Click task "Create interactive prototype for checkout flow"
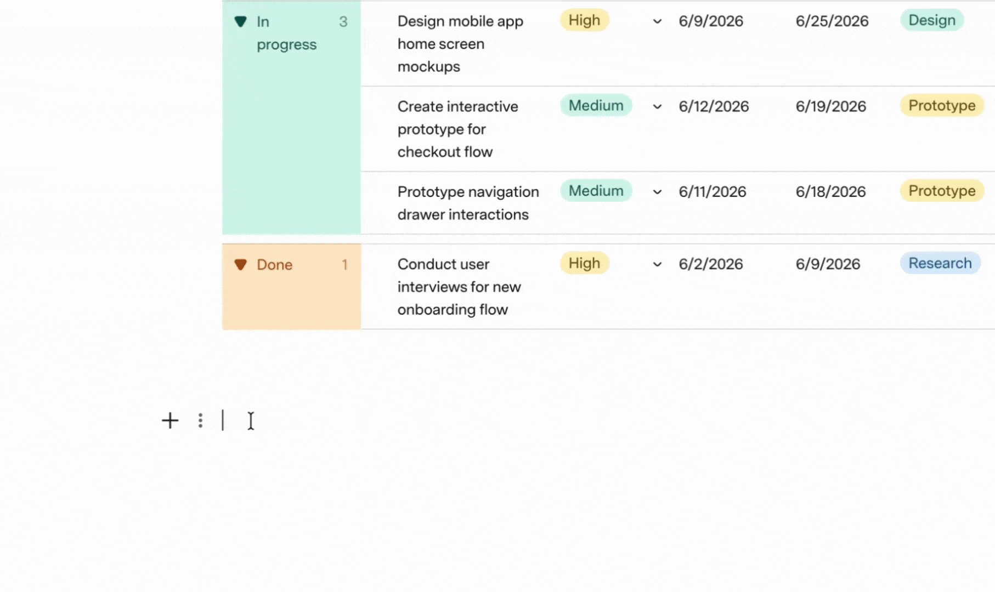 (457, 129)
